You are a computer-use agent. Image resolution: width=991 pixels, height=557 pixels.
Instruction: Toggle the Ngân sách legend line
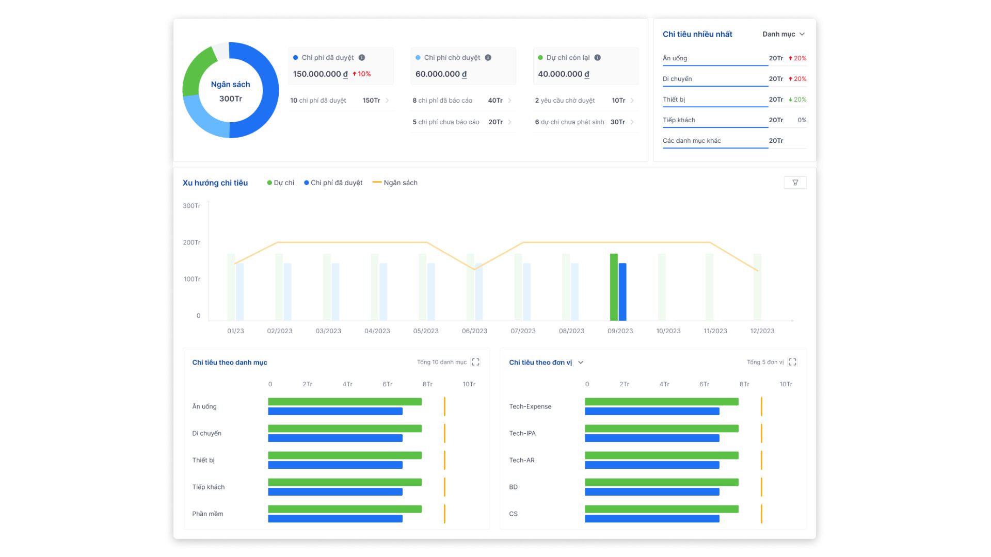tap(395, 183)
